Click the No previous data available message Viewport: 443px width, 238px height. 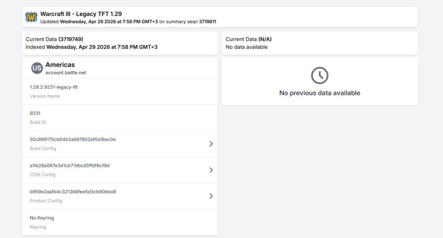[x=320, y=93]
